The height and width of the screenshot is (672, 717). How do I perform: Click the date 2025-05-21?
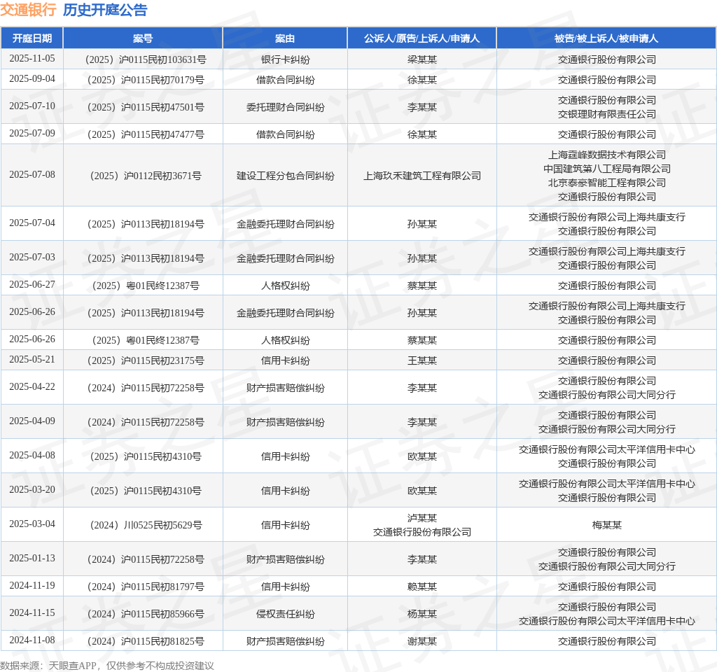pyautogui.click(x=32, y=360)
